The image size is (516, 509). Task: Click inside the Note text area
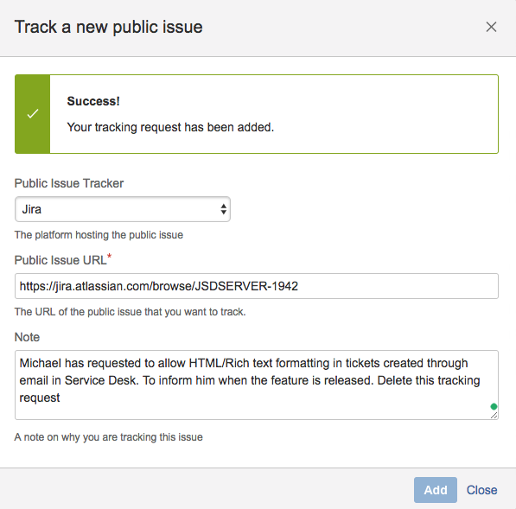coord(257,385)
